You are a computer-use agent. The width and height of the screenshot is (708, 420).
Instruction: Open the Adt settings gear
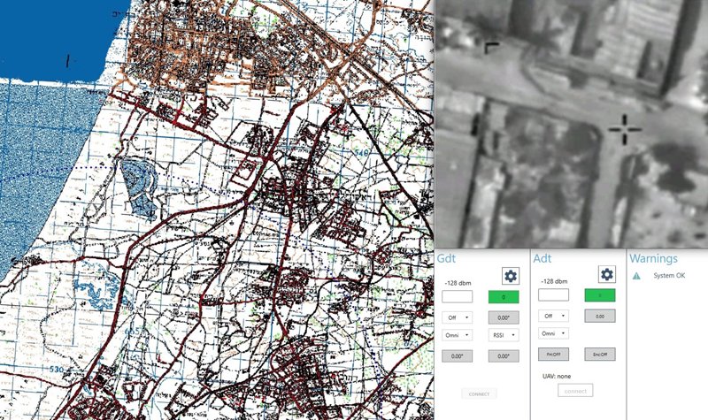(606, 275)
